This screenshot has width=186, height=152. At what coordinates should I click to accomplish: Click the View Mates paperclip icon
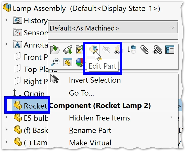tap(144, 50)
